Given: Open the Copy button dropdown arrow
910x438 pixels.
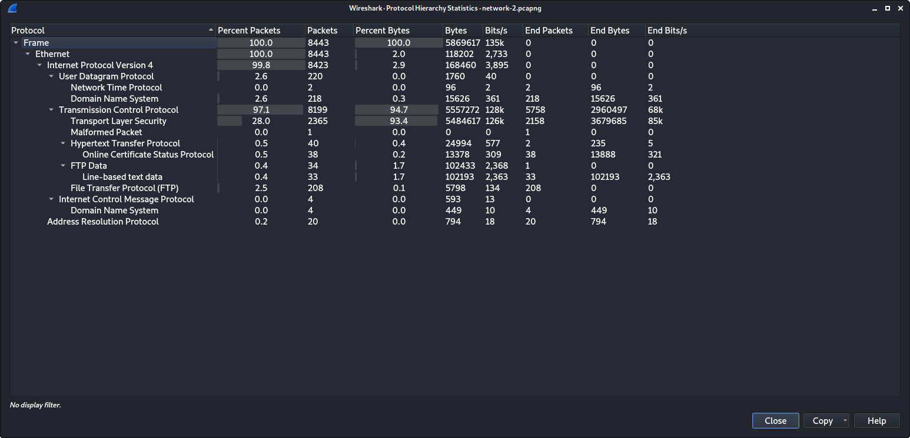Looking at the screenshot, I should (x=845, y=420).
